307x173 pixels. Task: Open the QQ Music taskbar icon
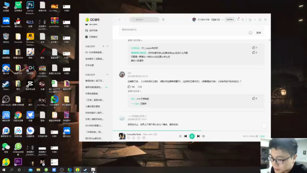coord(78,170)
